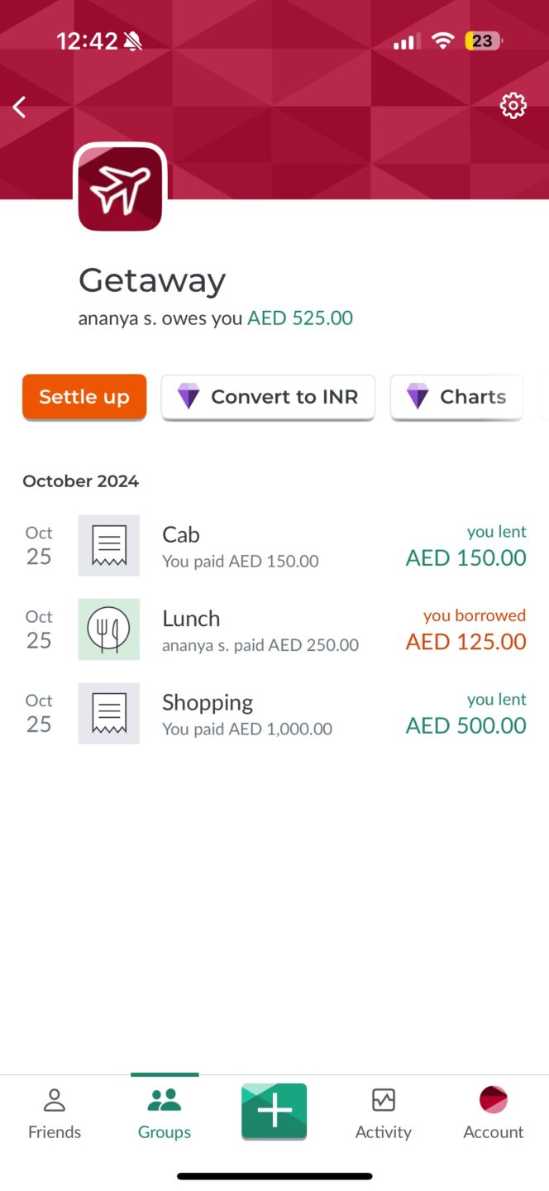The height and width of the screenshot is (1191, 549).
Task: Switch to the Activity tab
Action: pyautogui.click(x=383, y=1112)
